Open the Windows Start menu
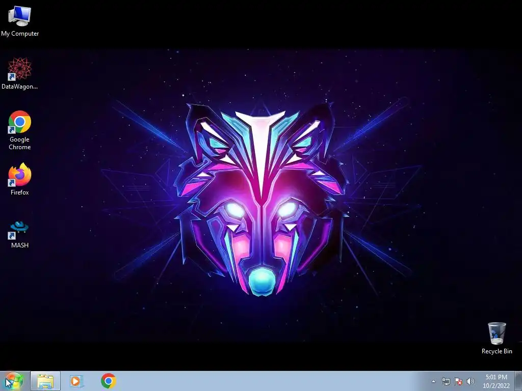 coord(14,381)
